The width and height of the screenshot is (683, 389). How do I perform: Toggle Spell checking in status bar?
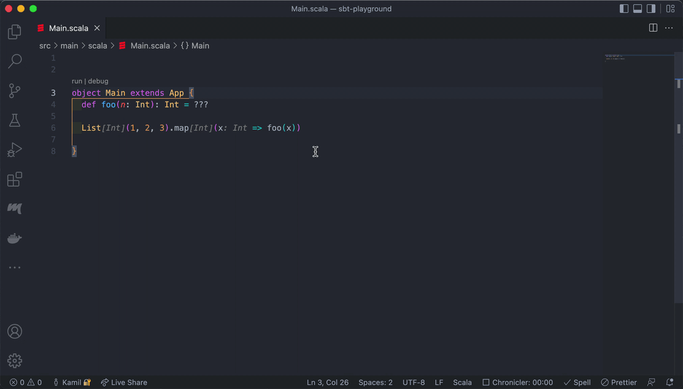click(x=577, y=382)
